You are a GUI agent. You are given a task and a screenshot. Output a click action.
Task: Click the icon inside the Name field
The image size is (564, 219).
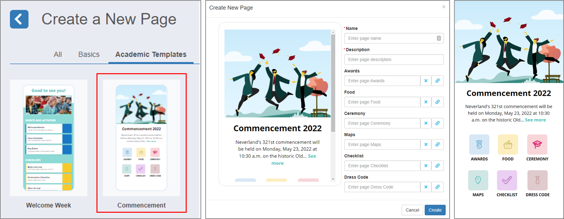[x=439, y=38]
